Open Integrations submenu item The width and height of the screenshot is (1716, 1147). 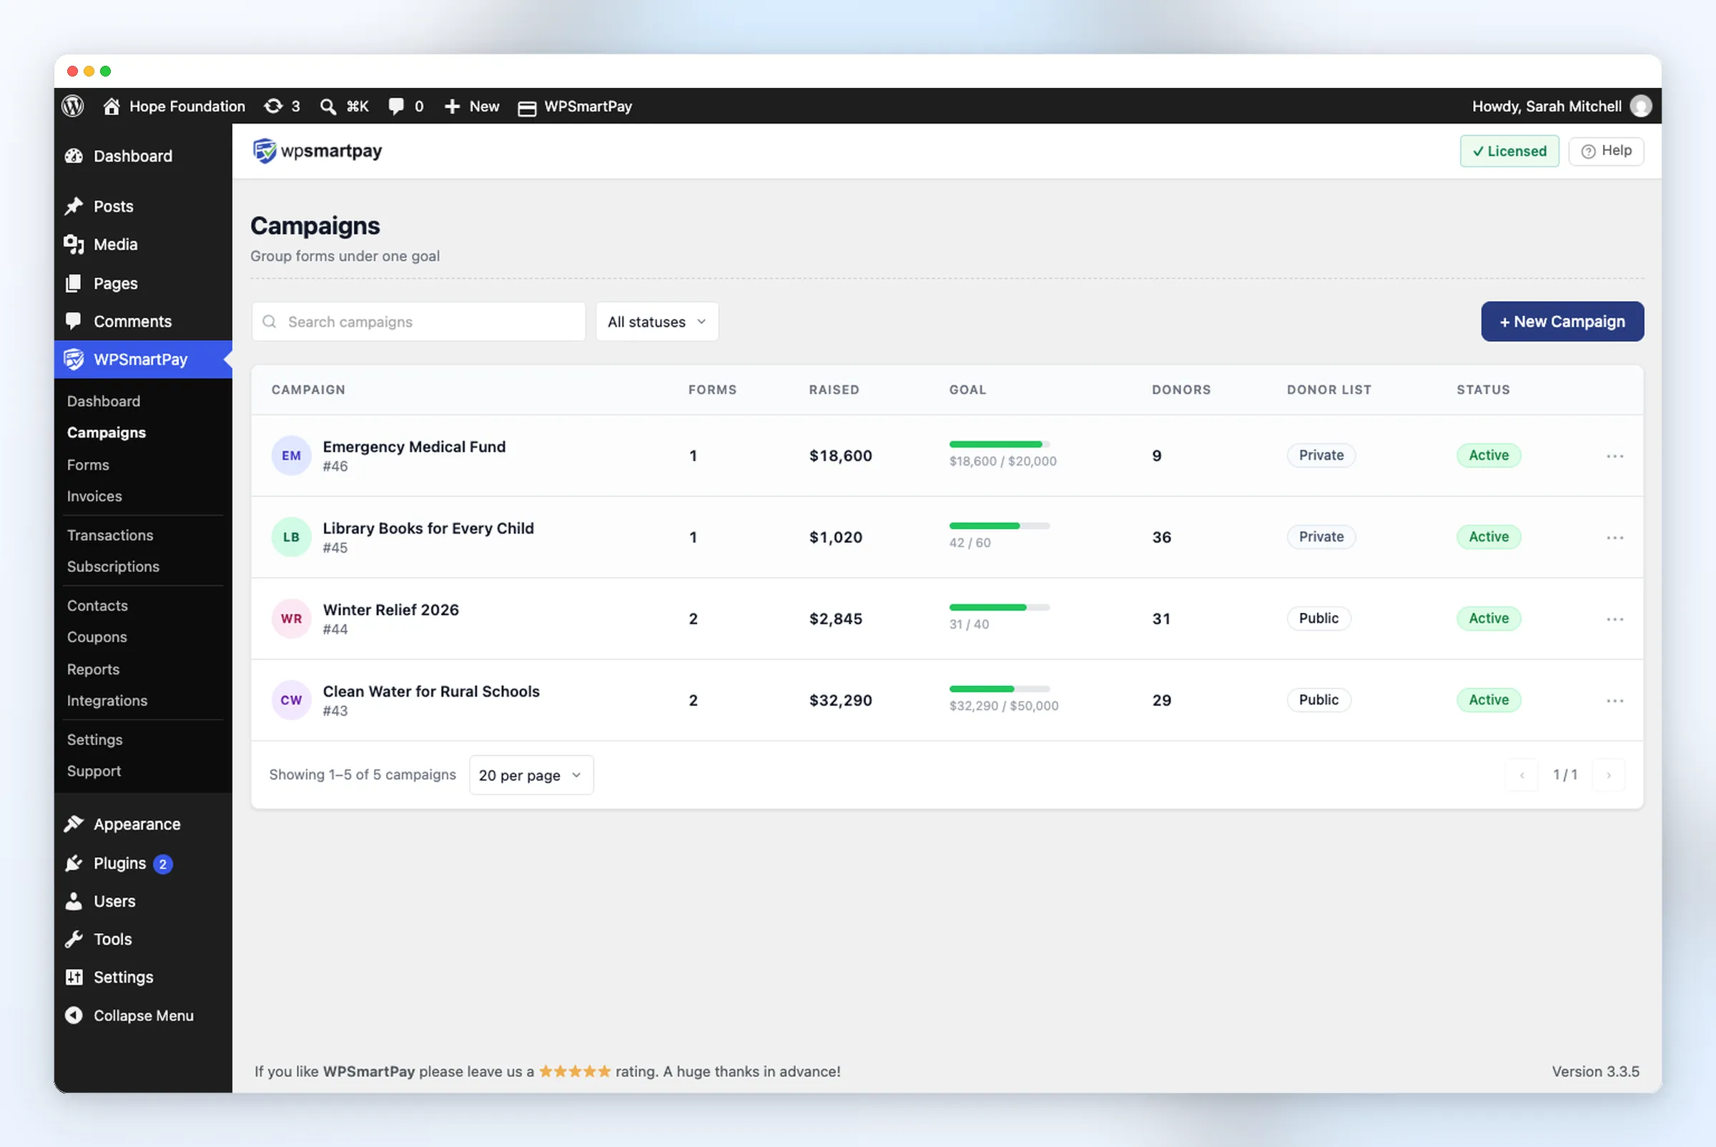pos(107,701)
